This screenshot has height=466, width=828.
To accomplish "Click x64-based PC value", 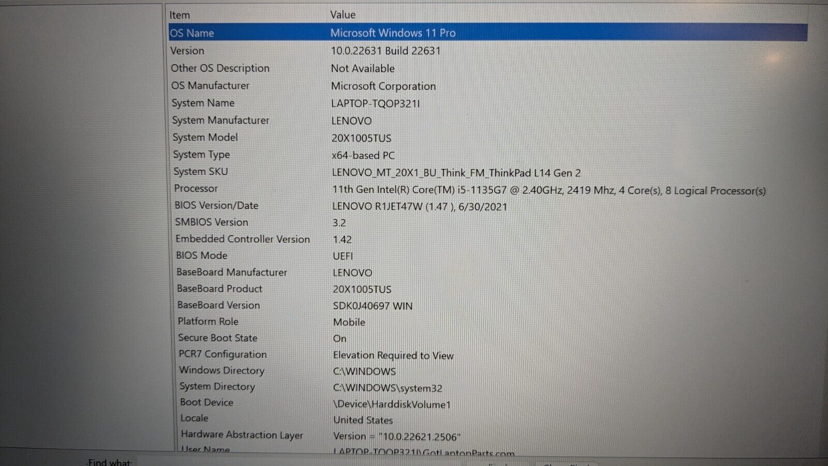I will (363, 155).
